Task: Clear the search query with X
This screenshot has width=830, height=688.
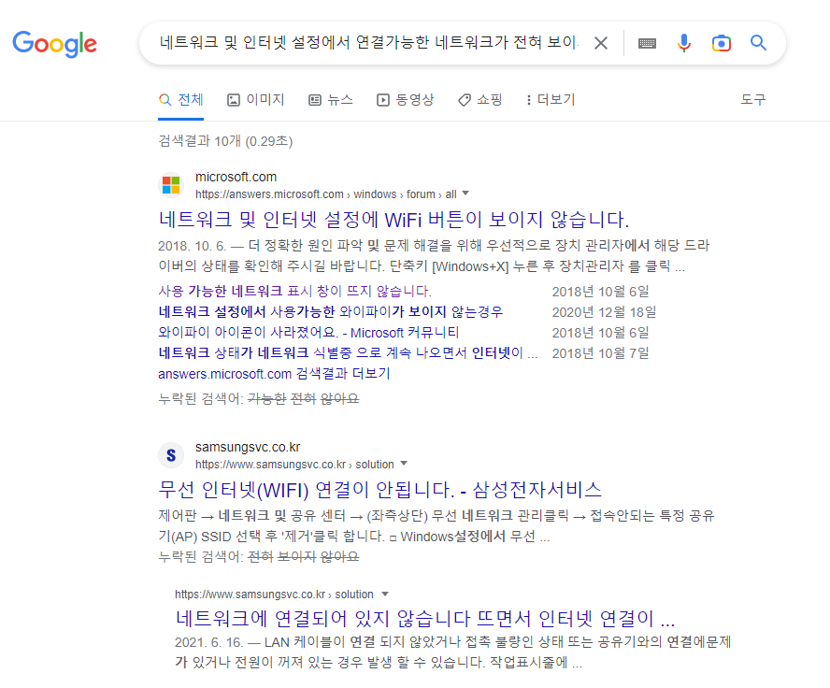Action: click(x=601, y=43)
